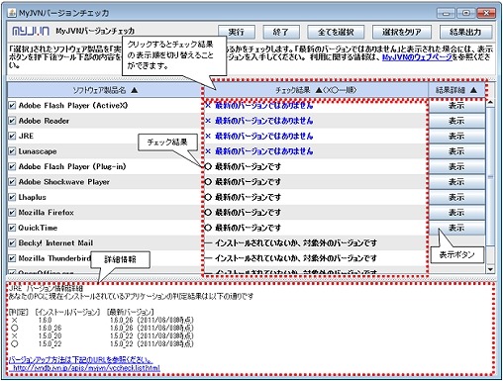Click 表示 button for Lunascape row
The height and width of the screenshot is (381, 503).
pos(456,151)
